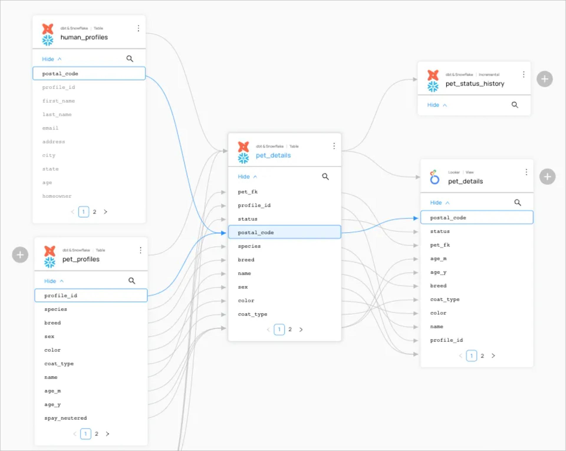Select species column in pet_profiles
The height and width of the screenshot is (451, 566).
[x=91, y=309]
